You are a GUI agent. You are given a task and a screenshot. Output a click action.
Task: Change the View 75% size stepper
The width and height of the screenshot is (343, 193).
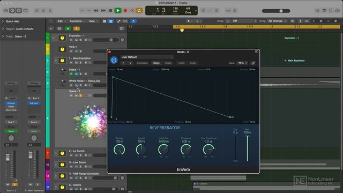pyautogui.click(x=242, y=63)
